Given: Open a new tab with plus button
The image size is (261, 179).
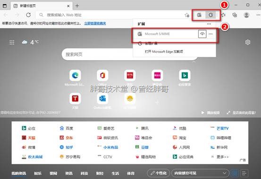Looking at the screenshot, I should (x=77, y=6).
